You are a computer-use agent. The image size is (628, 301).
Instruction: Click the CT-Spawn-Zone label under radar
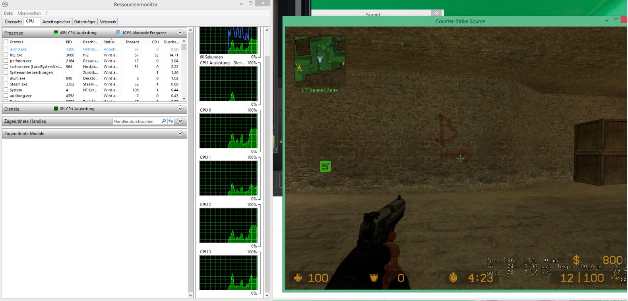(320, 90)
